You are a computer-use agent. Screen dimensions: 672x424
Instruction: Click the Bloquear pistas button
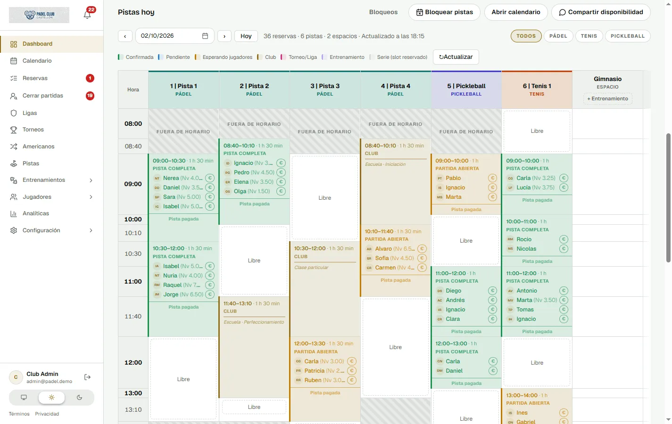point(444,12)
